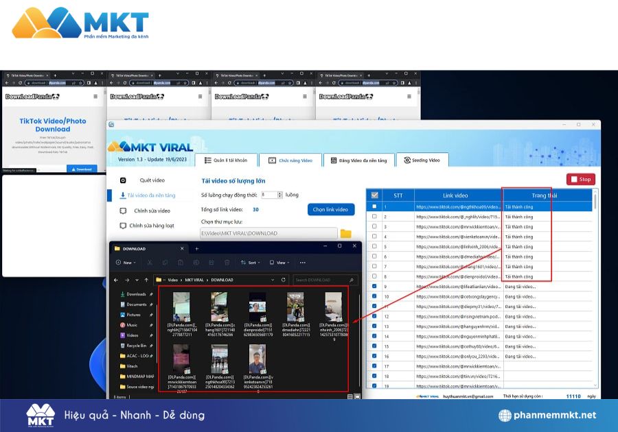Image resolution: width=618 pixels, height=432 pixels.
Task: Open the View dropdown in Explorer
Action: 280,263
